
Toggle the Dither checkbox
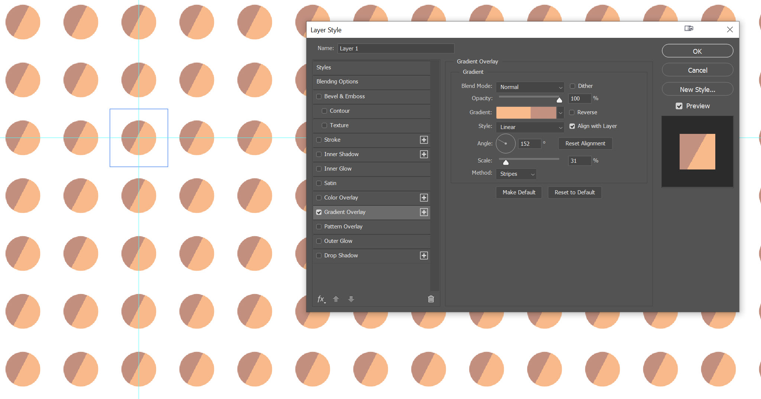573,86
